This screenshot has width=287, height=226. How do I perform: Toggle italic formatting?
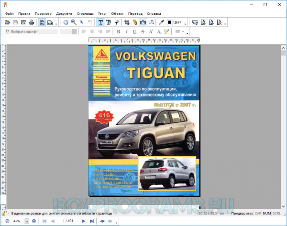[x=126, y=32]
